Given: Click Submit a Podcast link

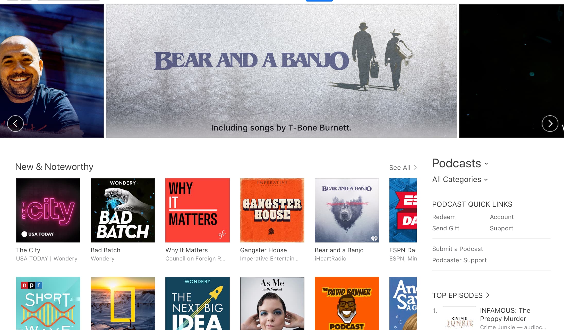Looking at the screenshot, I should pyautogui.click(x=458, y=249).
